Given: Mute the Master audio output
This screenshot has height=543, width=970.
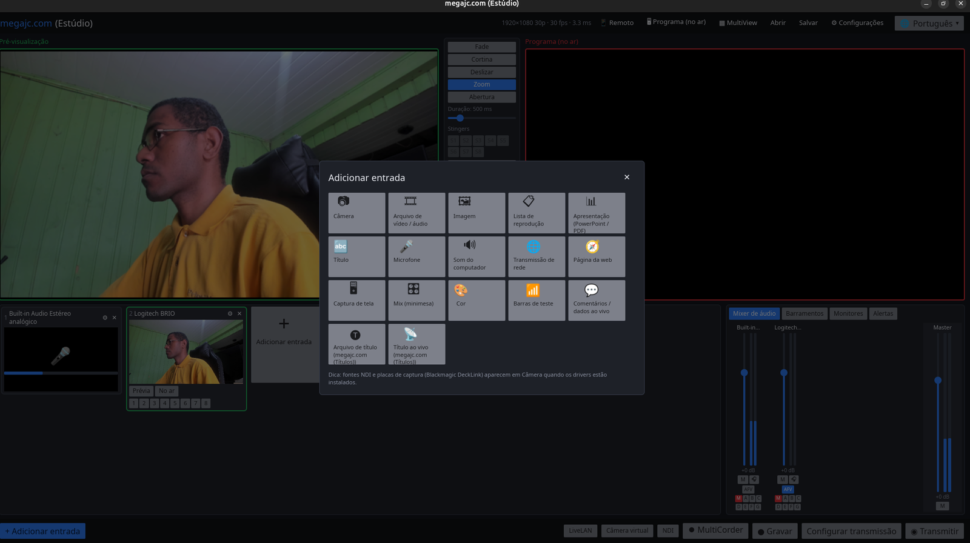Looking at the screenshot, I should pos(942,506).
